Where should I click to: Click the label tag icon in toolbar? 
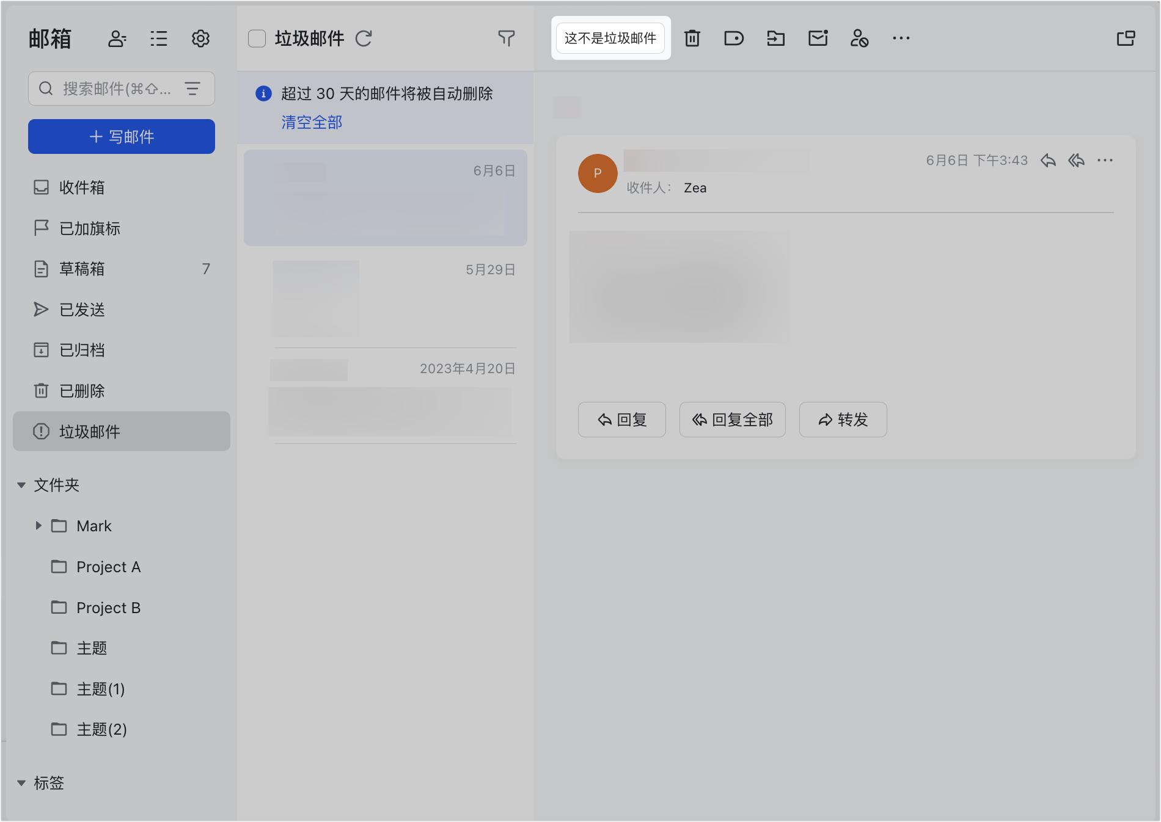click(x=733, y=38)
